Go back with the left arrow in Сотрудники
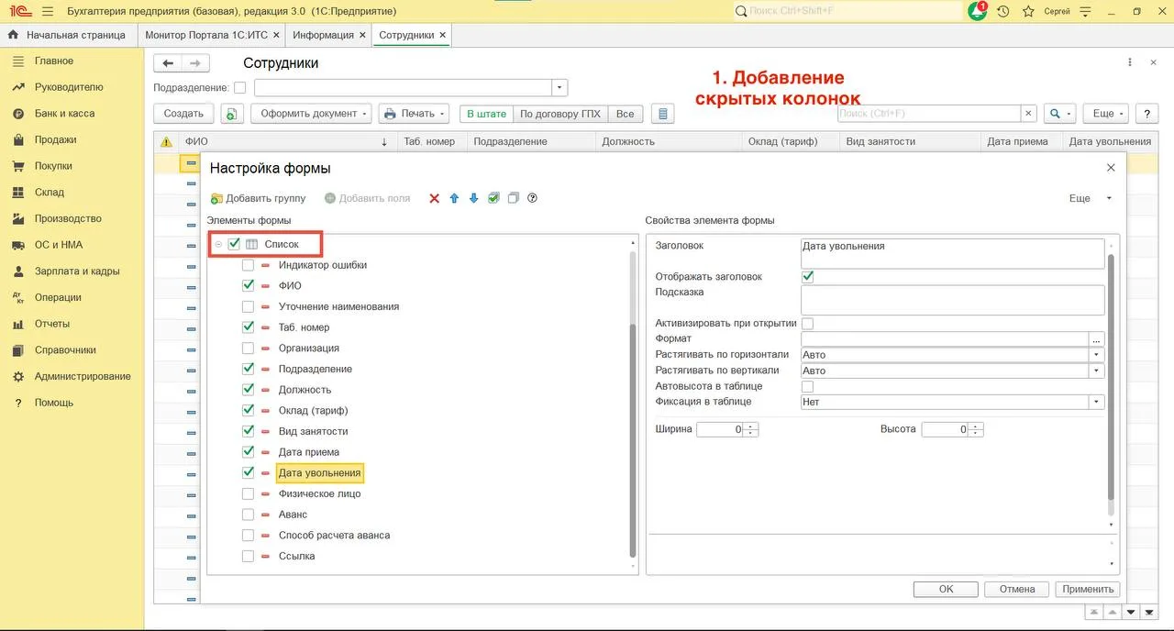Image resolution: width=1174 pixels, height=631 pixels. coord(168,63)
